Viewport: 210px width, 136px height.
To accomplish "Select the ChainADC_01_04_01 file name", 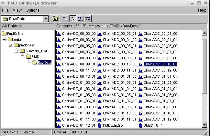I will pos(160,89).
